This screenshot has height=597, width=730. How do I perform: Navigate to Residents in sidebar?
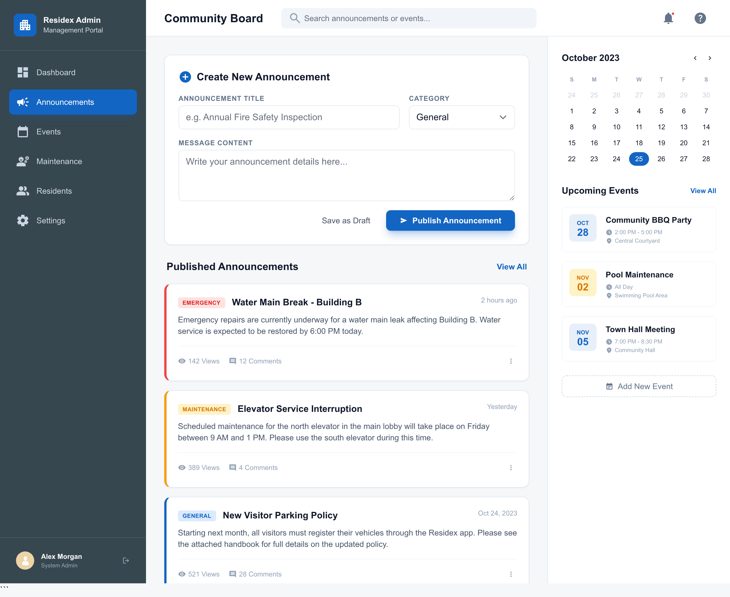pos(54,191)
